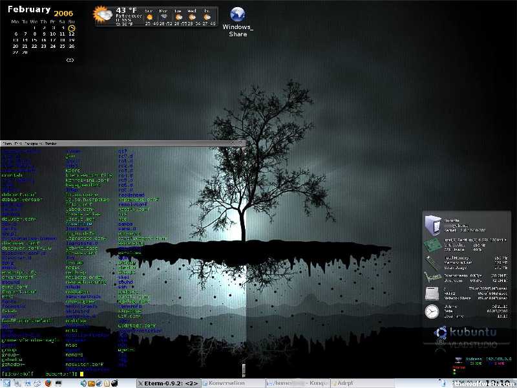
Task: Launch Firefox from the taskbar panel
Action: click(x=48, y=383)
